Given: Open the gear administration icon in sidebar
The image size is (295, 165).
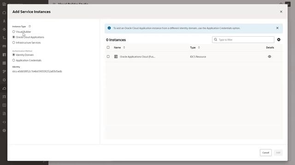Looking at the screenshot, I should click(x=4, y=130).
